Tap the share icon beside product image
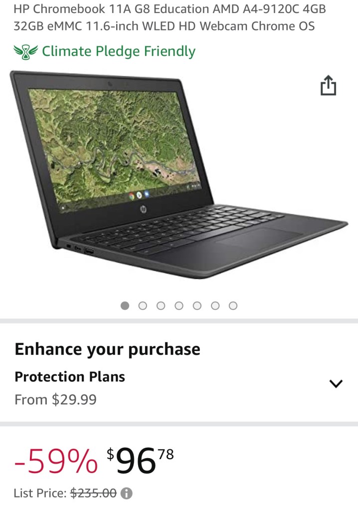 click(328, 85)
